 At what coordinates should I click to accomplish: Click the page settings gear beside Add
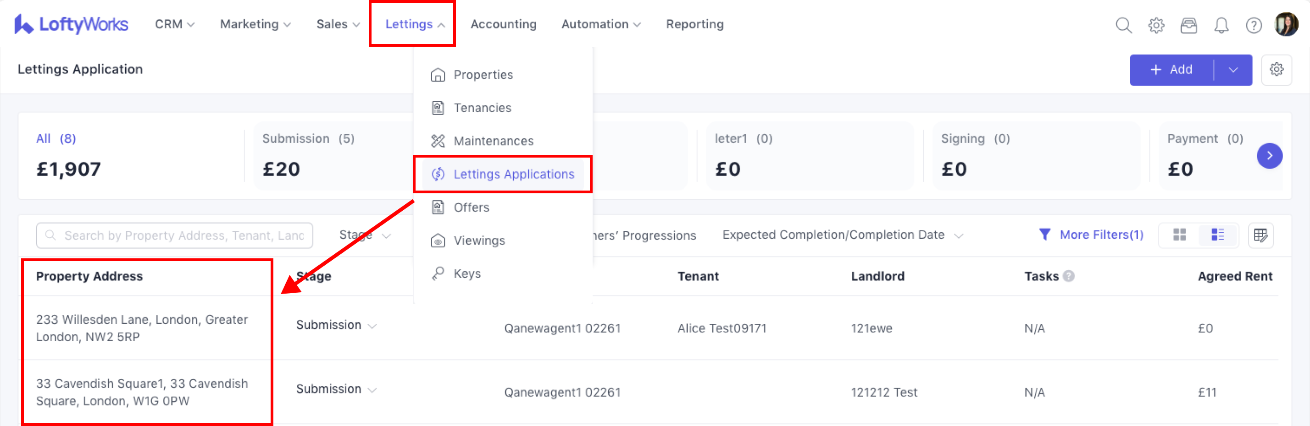[x=1276, y=70]
